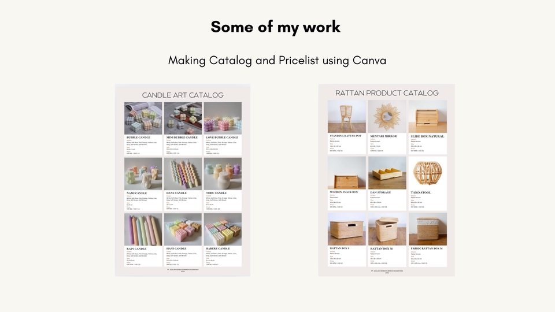Open the Love Bubble Candle photo
This screenshot has width=555, height=312.
223,118
